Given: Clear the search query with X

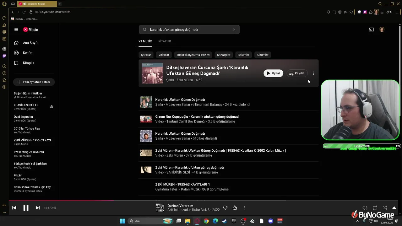Looking at the screenshot, I should (234, 30).
